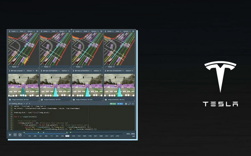
Task: Click the image icon in second camera panel footer
Action: 42,100
